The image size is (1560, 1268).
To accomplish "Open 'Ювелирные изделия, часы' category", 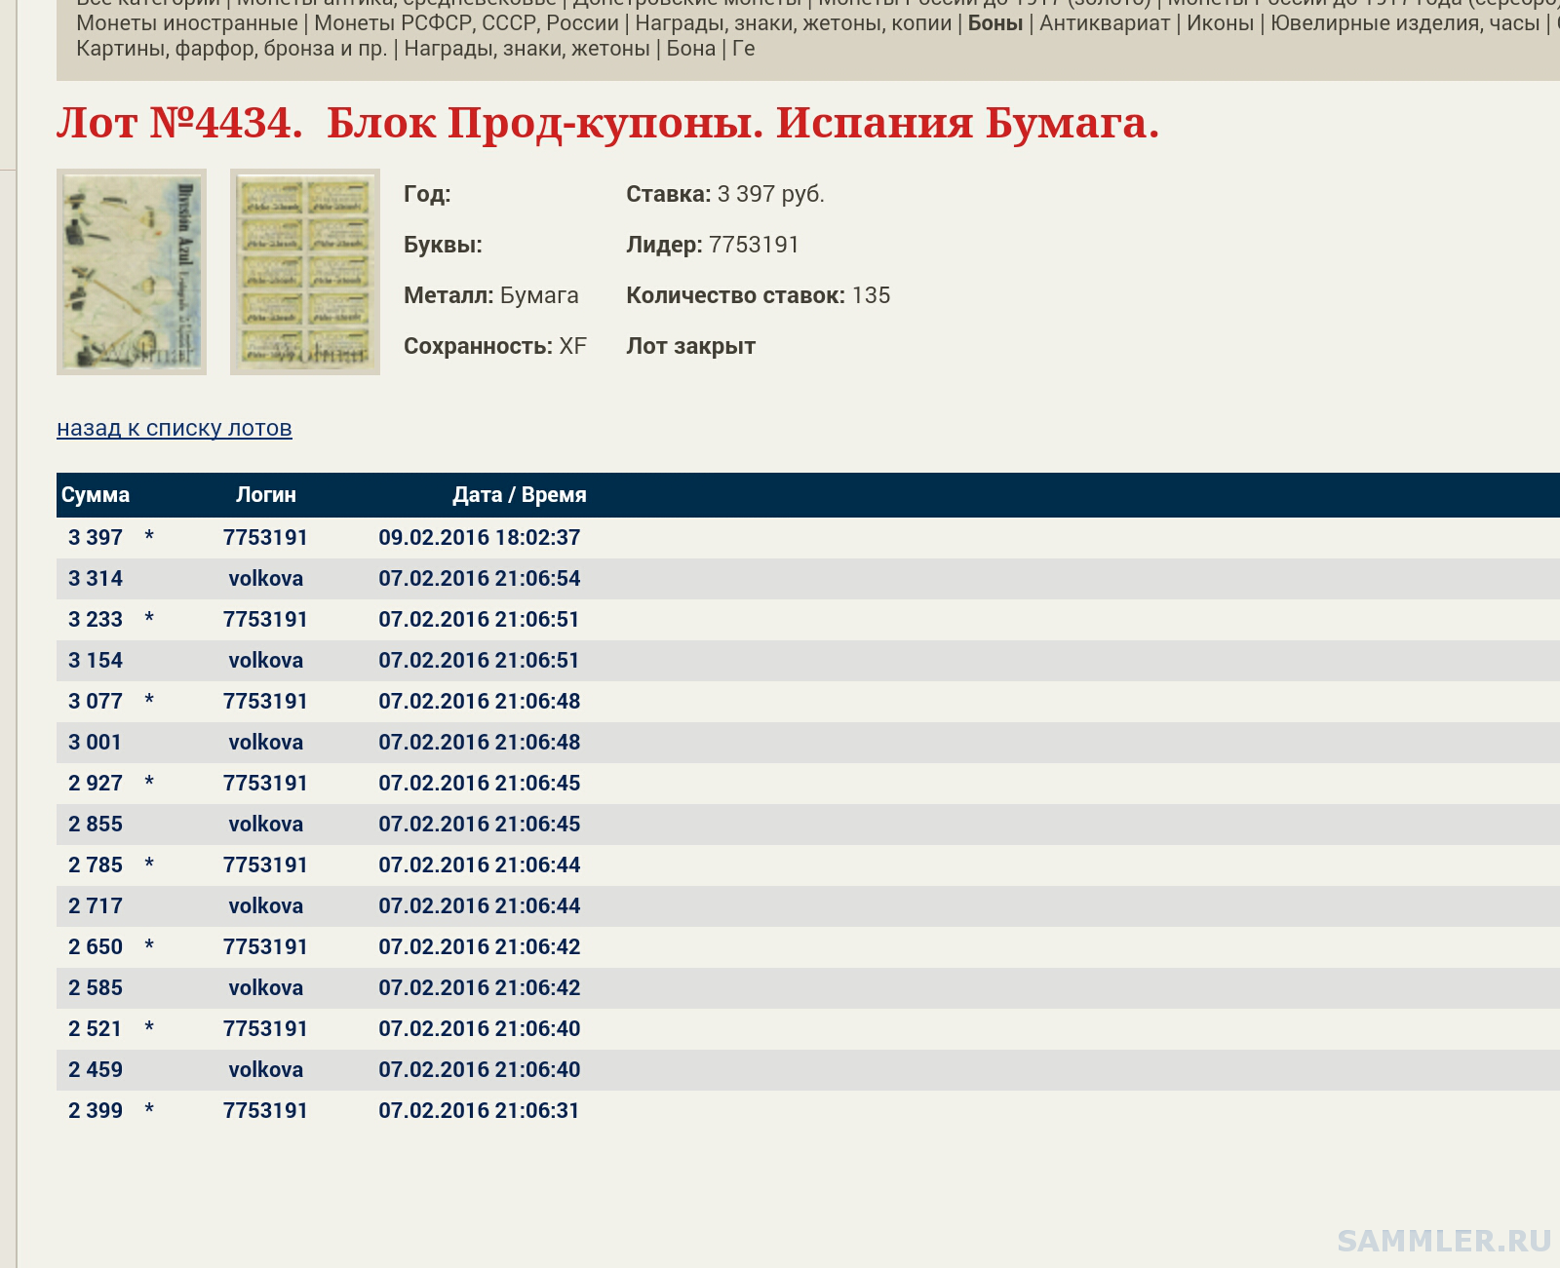I will click(1405, 22).
